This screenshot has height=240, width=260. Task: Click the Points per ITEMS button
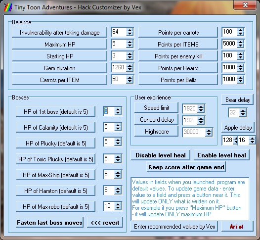(178, 44)
